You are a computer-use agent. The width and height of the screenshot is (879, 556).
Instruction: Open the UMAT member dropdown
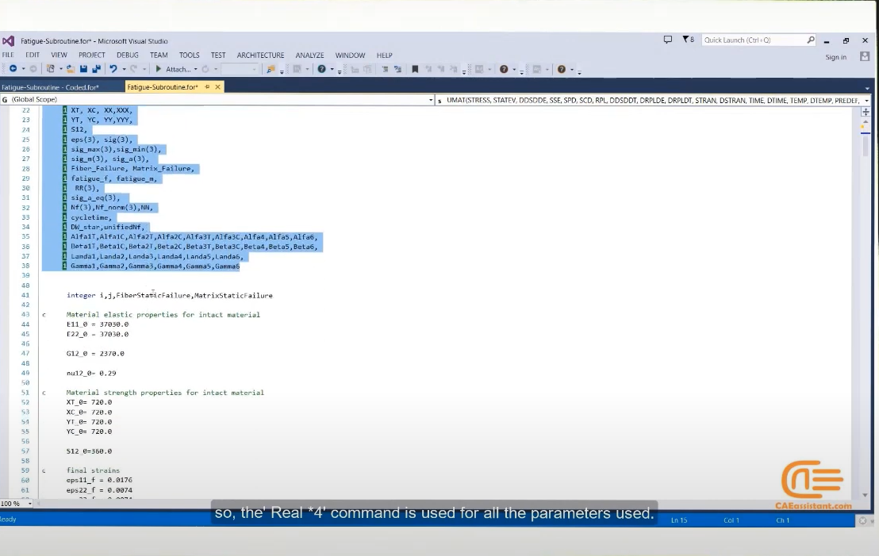866,100
